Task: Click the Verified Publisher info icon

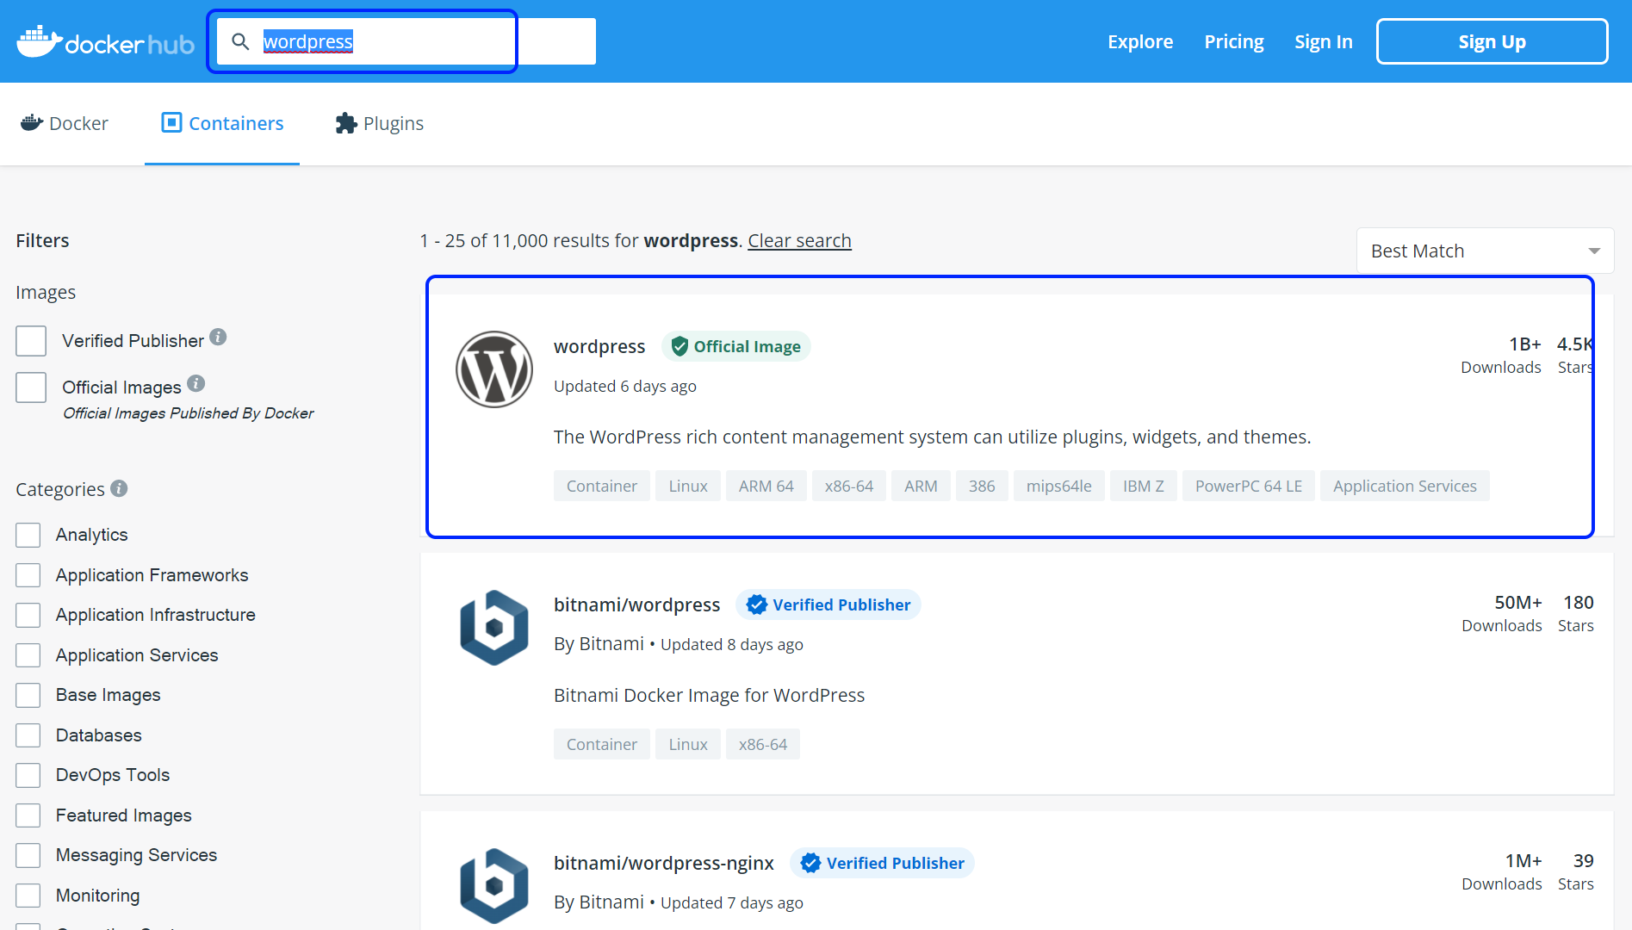Action: (x=219, y=338)
